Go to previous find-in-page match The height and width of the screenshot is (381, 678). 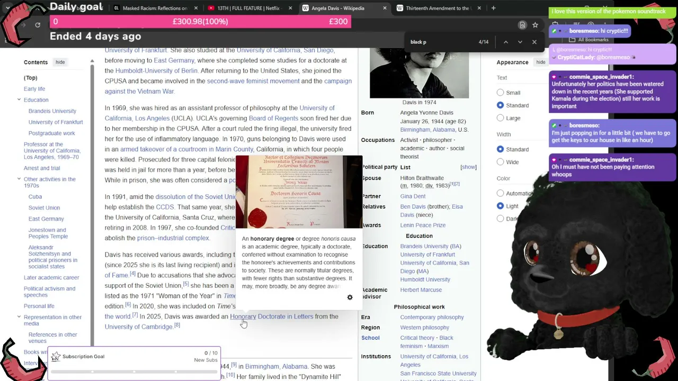coord(506,42)
